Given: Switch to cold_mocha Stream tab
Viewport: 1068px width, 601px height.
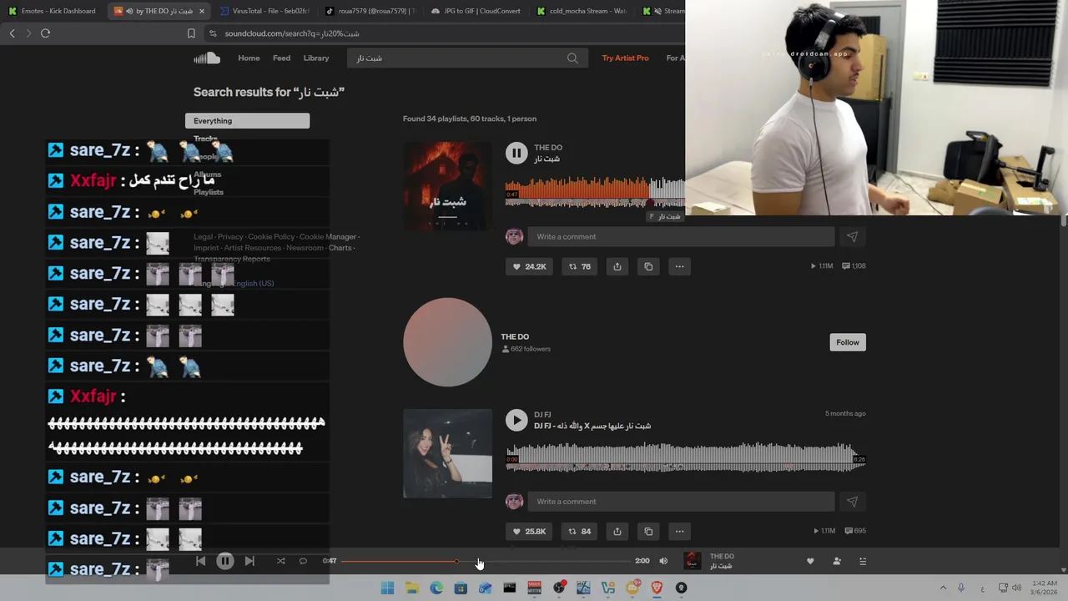Looking at the screenshot, I should (582, 11).
